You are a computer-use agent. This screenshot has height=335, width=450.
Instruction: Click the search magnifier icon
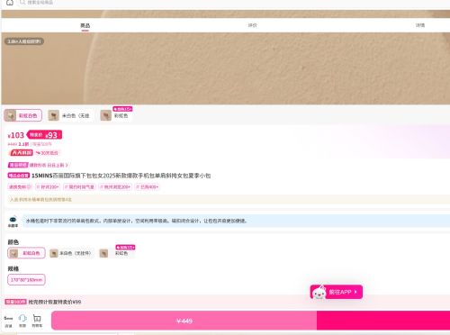click(22, 3)
